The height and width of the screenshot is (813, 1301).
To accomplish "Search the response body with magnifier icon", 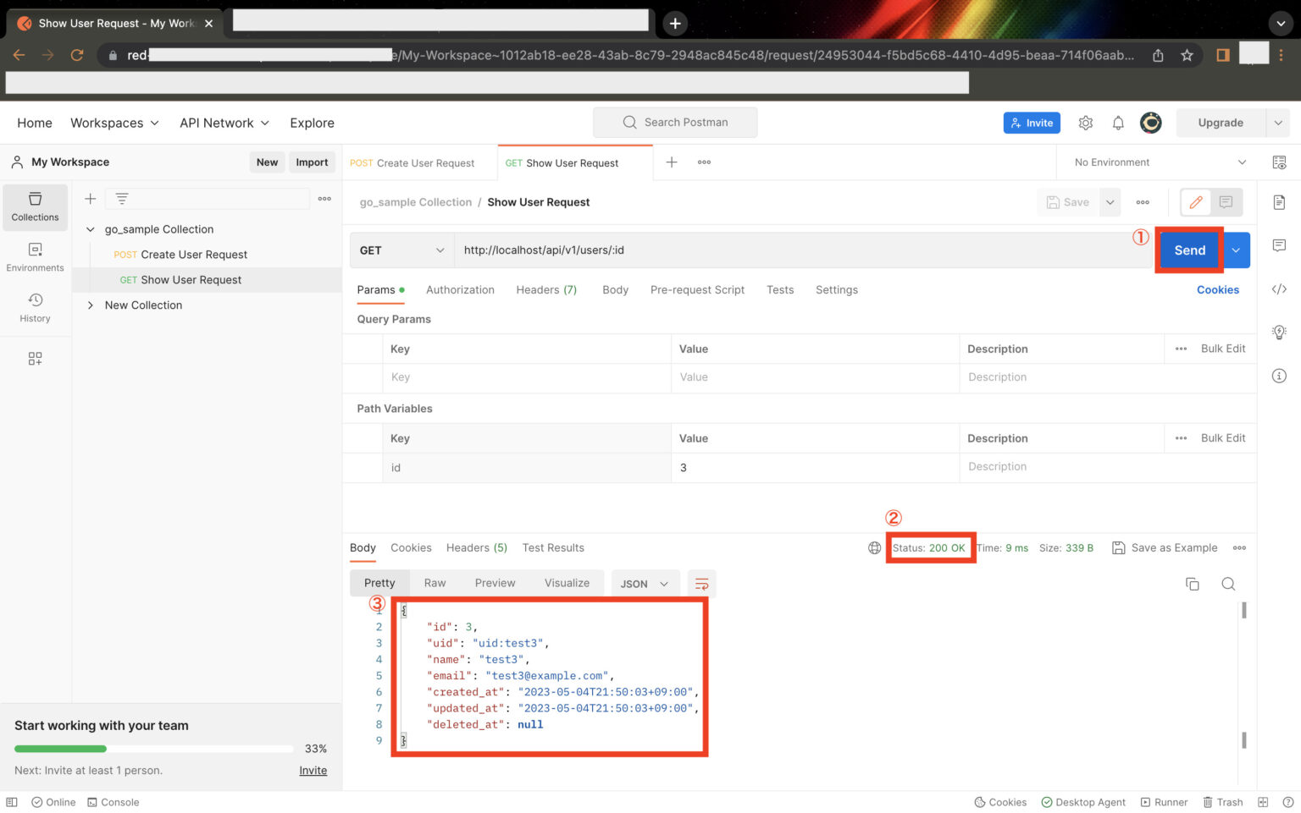I will tap(1228, 584).
